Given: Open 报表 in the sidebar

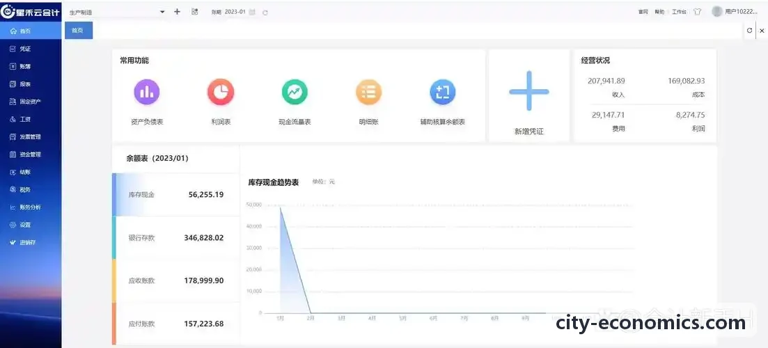Looking at the screenshot, I should (31, 84).
